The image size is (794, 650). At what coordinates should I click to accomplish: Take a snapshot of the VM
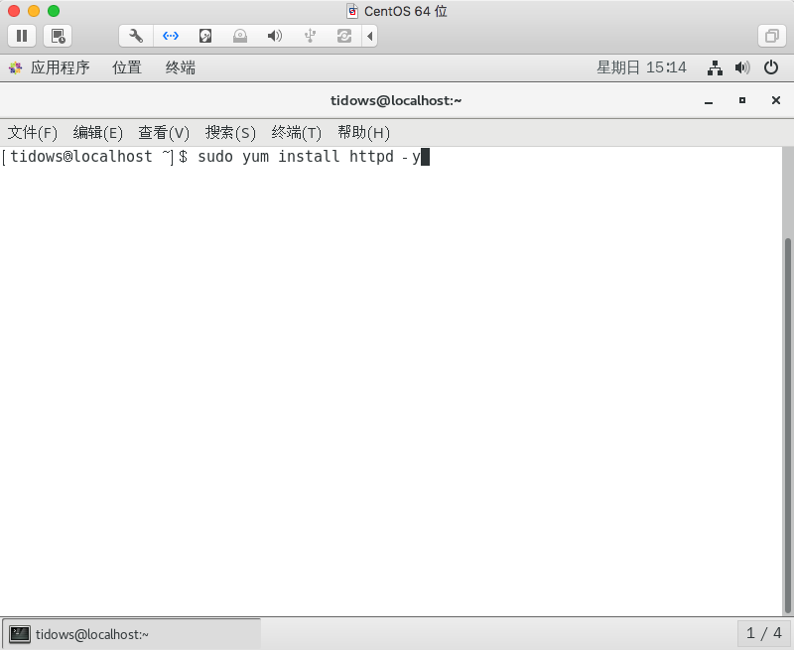point(58,36)
